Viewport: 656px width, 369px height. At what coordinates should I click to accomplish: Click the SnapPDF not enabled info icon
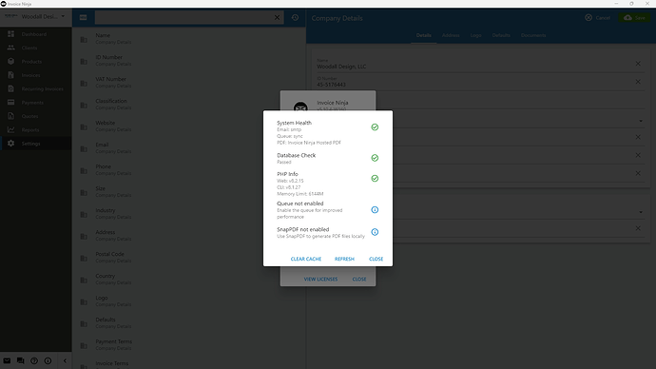pos(375,232)
